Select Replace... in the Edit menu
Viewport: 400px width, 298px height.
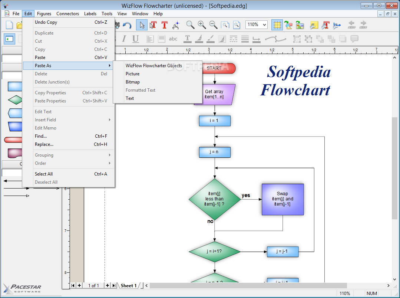point(69,144)
